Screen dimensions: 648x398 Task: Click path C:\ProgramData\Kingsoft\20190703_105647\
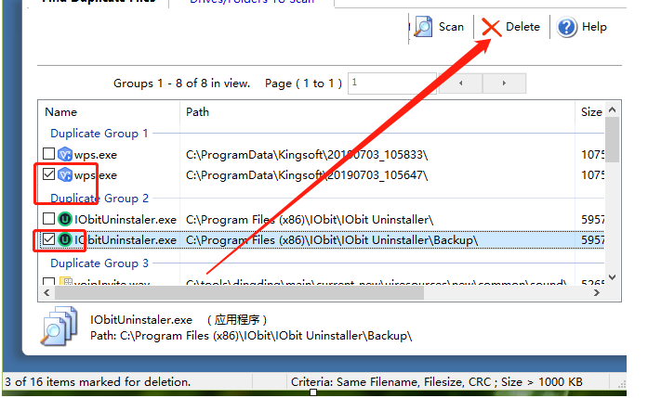(307, 175)
